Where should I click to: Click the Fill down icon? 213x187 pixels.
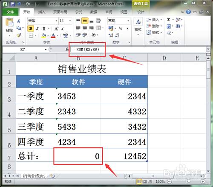pos(169,26)
